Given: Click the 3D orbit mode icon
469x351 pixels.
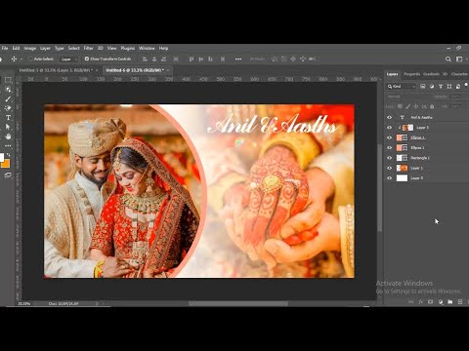Looking at the screenshot, I should click(275, 58).
